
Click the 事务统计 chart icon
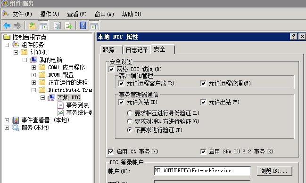pyautogui.click(x=60, y=112)
